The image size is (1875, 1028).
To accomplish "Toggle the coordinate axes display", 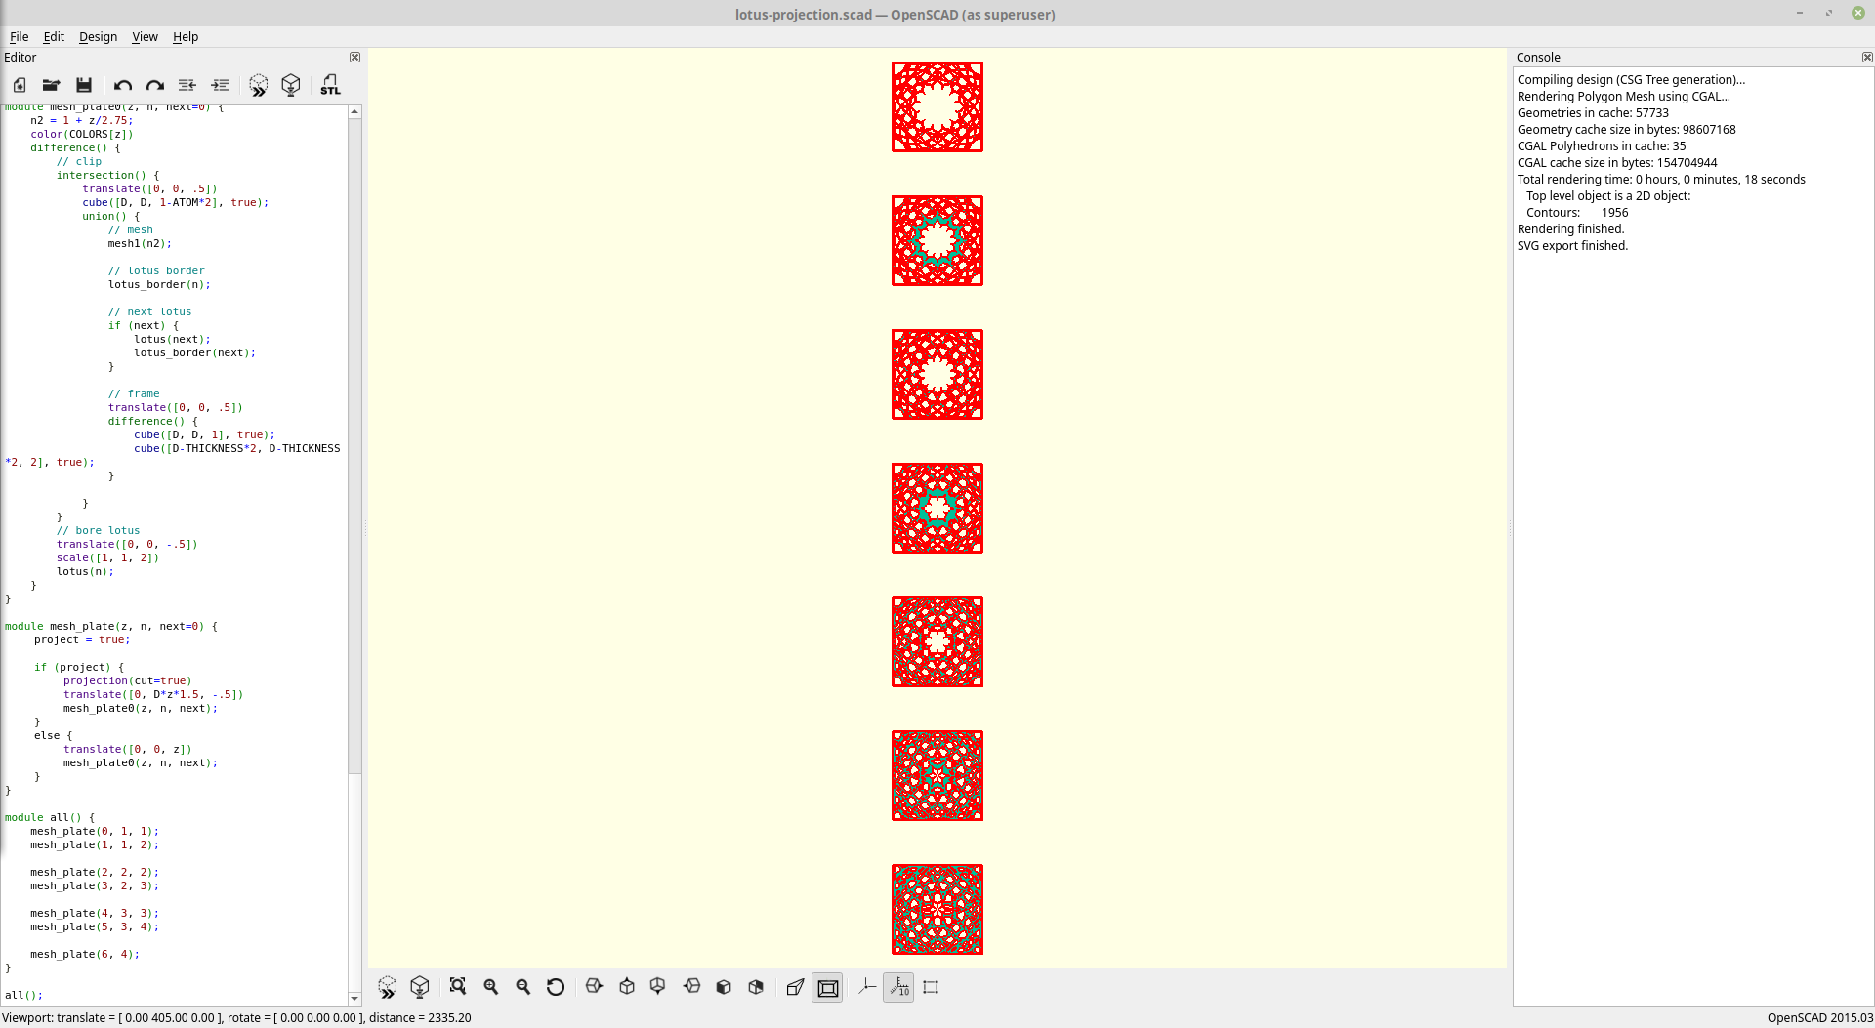I will (866, 987).
